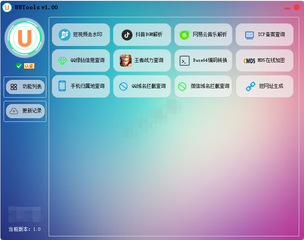
Task: Open Base64编码转换 tool
Action: [x=203, y=61]
